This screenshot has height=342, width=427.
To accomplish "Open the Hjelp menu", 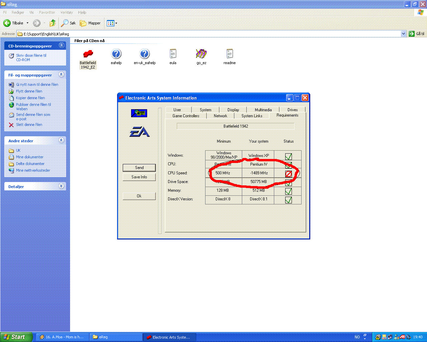I will [x=82, y=12].
